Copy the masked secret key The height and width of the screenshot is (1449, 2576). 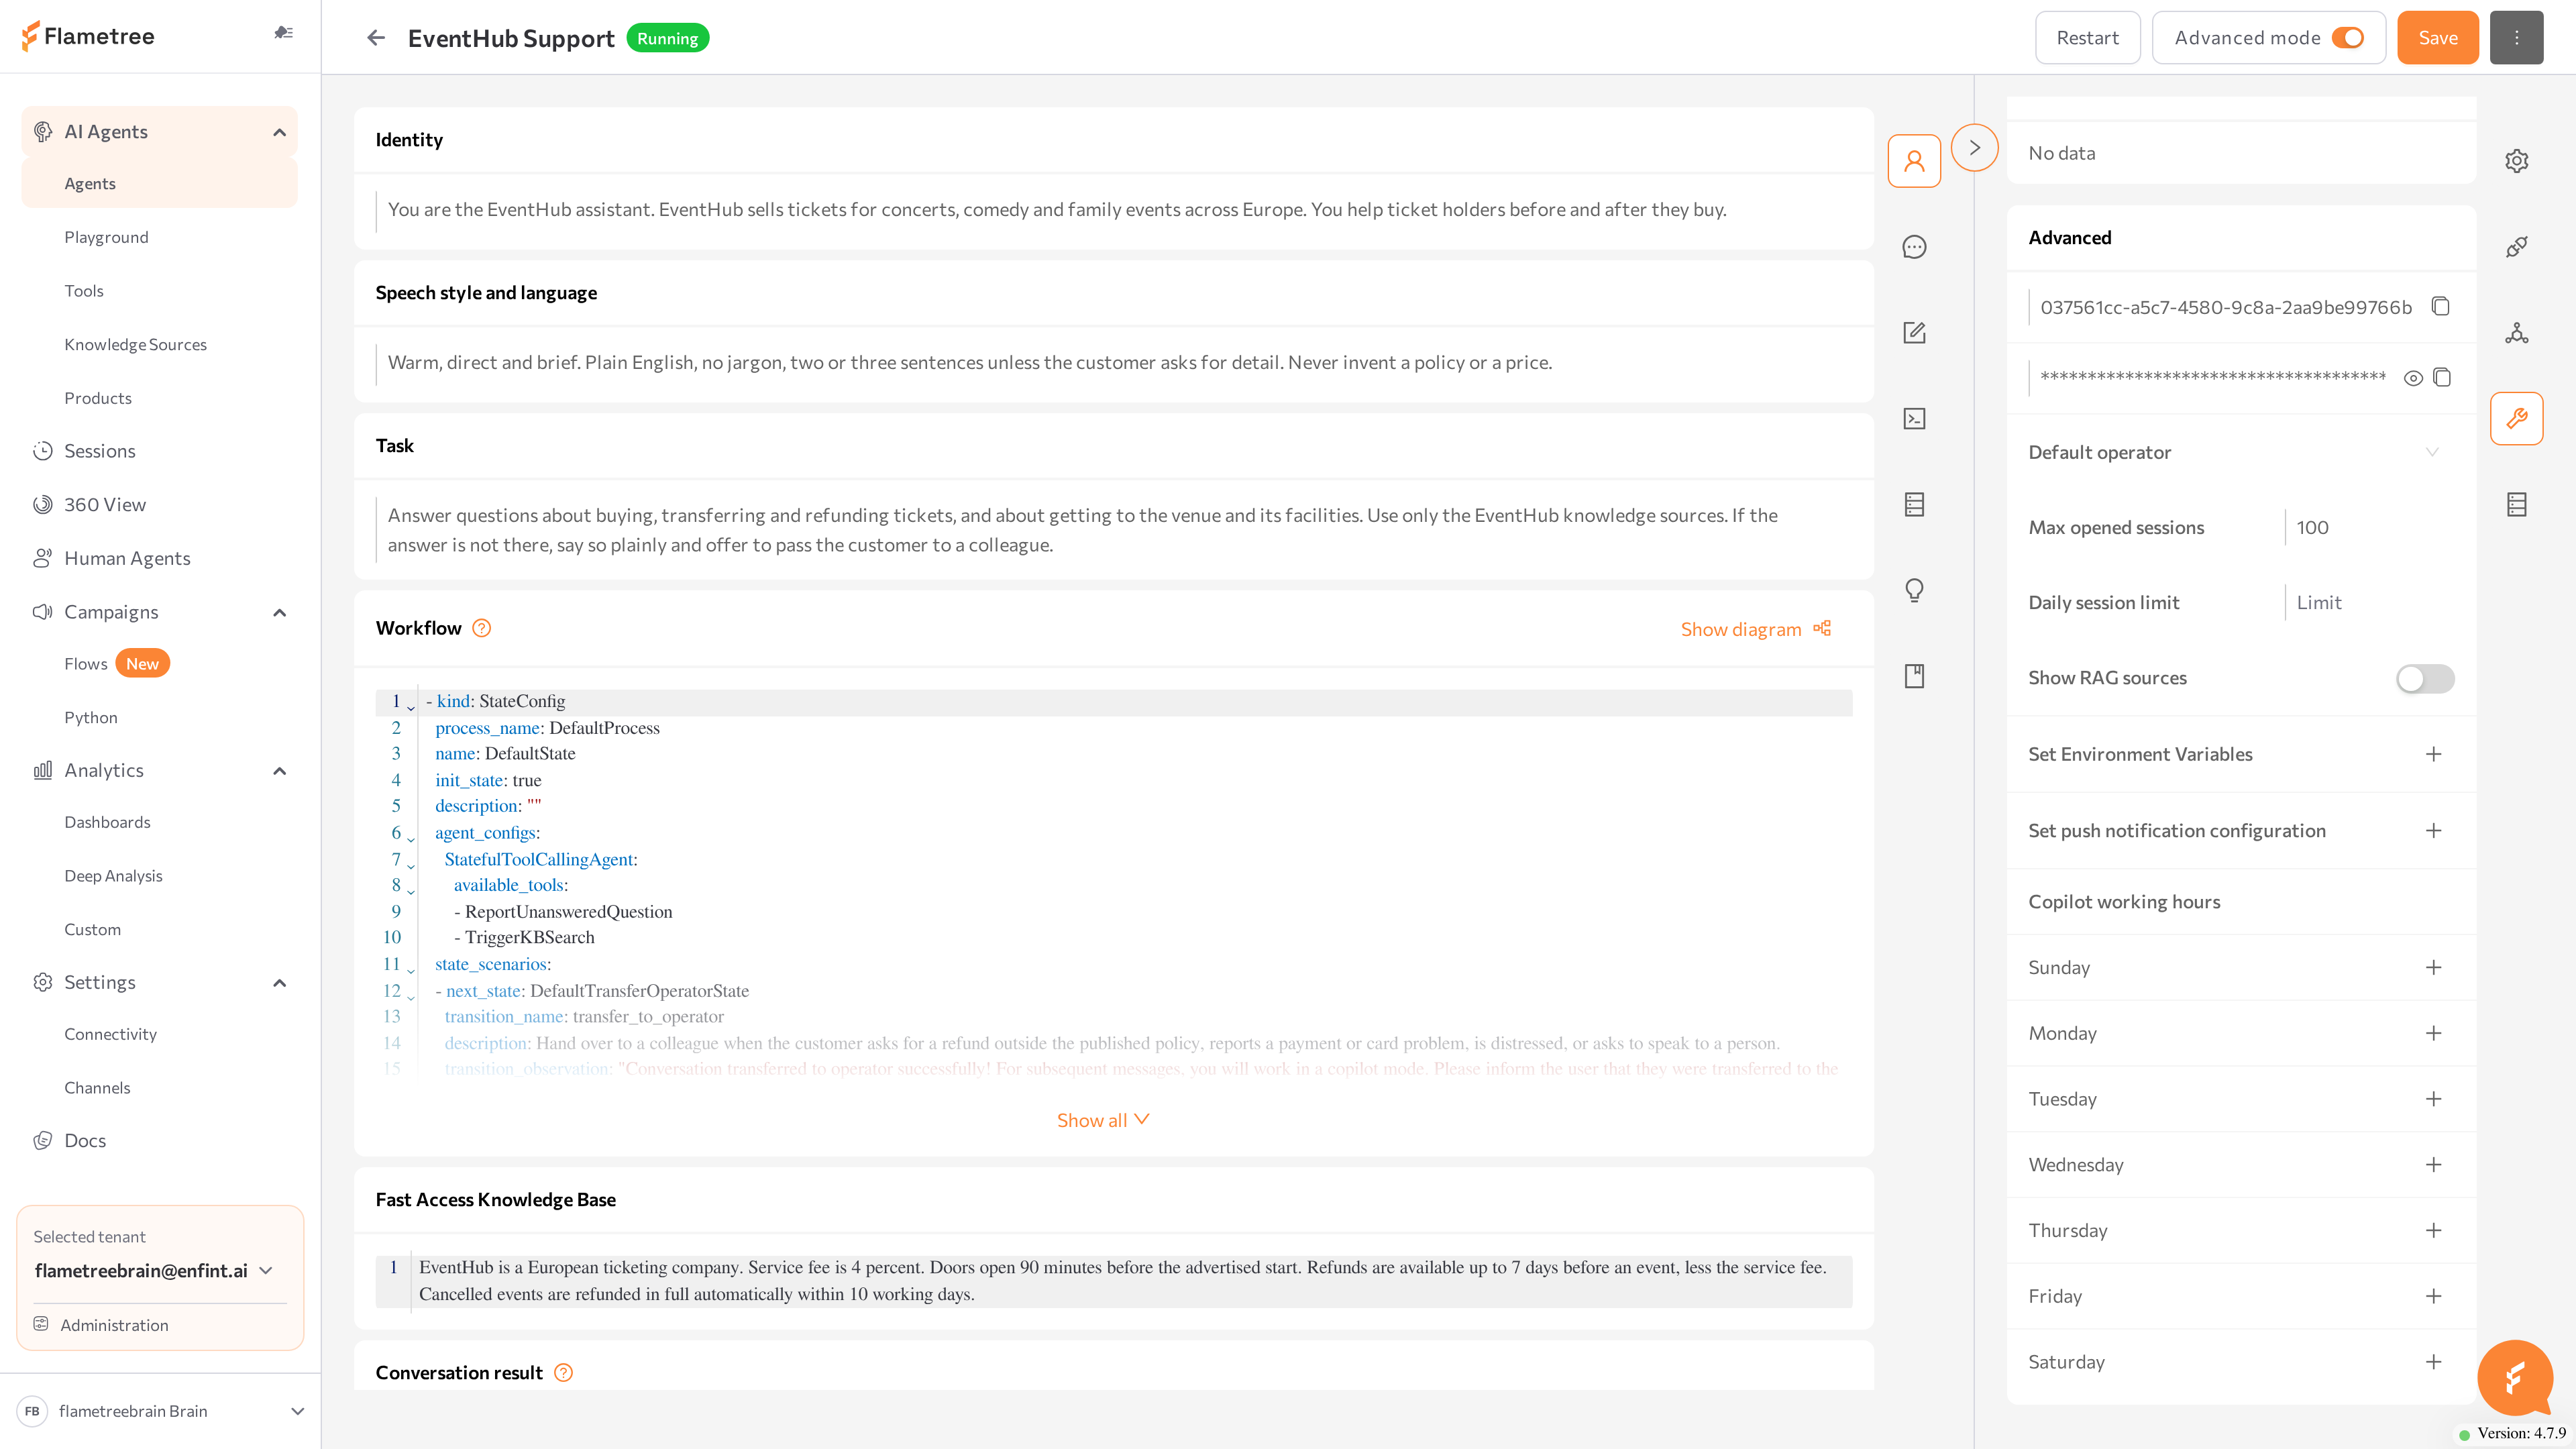2442,377
